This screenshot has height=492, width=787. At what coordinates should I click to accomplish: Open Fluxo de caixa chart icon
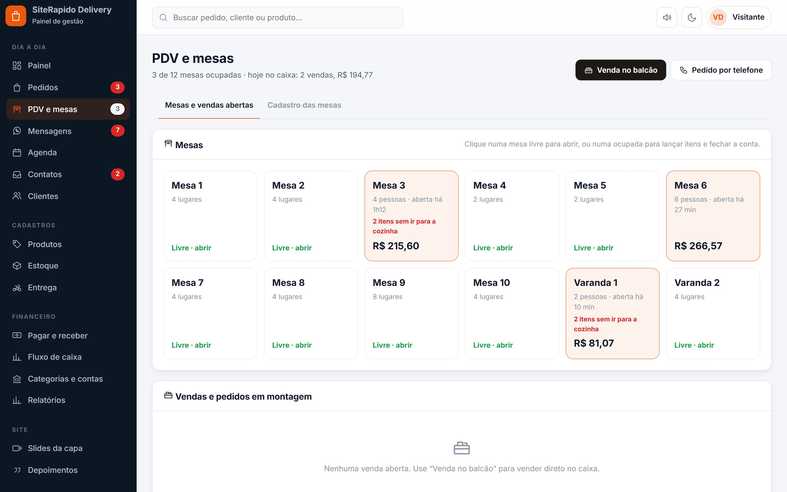point(17,357)
